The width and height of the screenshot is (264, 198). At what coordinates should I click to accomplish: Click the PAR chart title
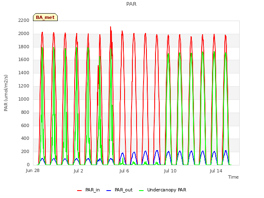pos(131,4)
